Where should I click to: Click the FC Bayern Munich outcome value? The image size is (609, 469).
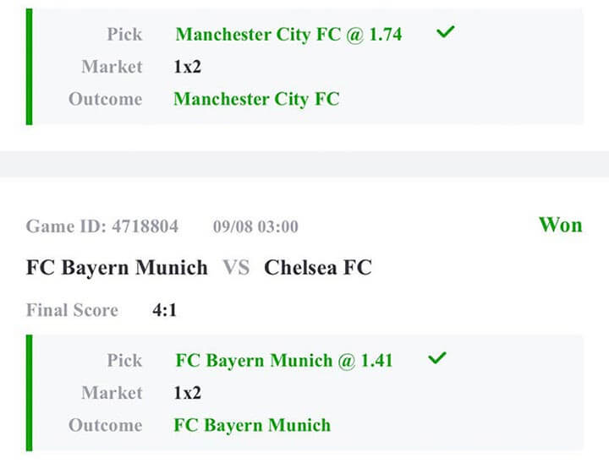click(x=252, y=425)
